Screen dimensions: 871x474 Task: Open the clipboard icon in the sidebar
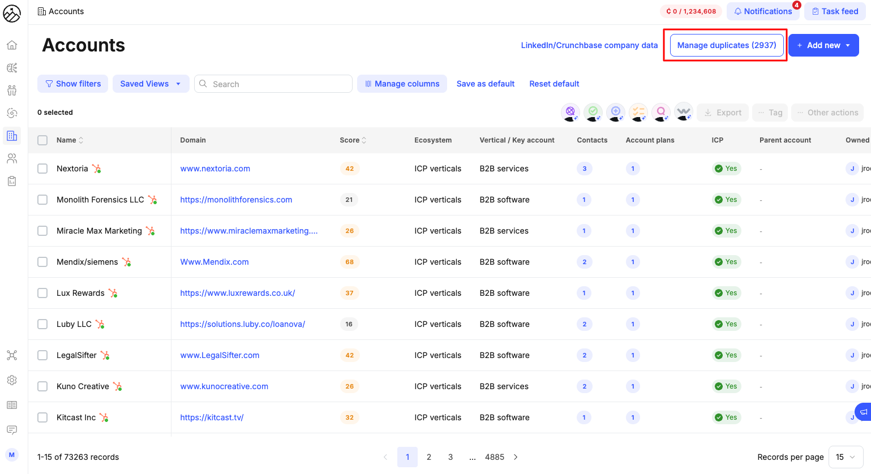[x=11, y=180]
